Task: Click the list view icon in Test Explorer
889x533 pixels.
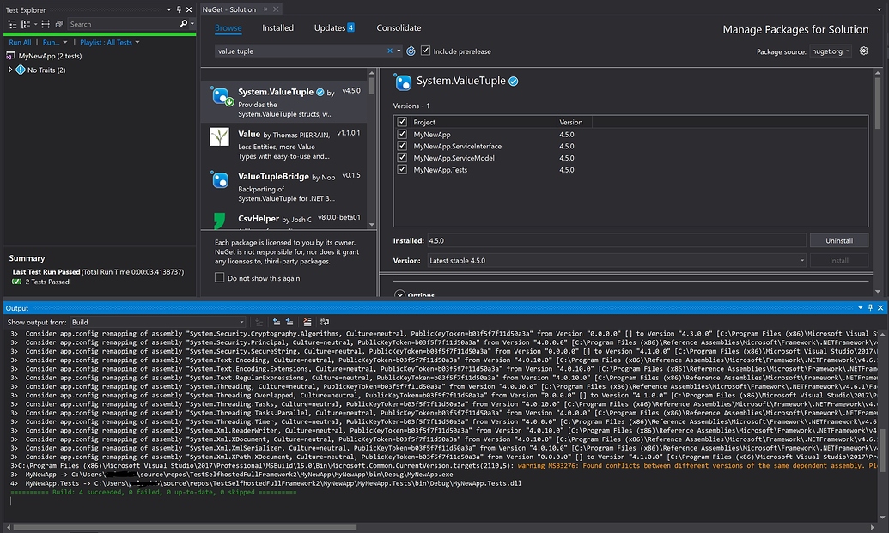Action: pyautogui.click(x=46, y=24)
